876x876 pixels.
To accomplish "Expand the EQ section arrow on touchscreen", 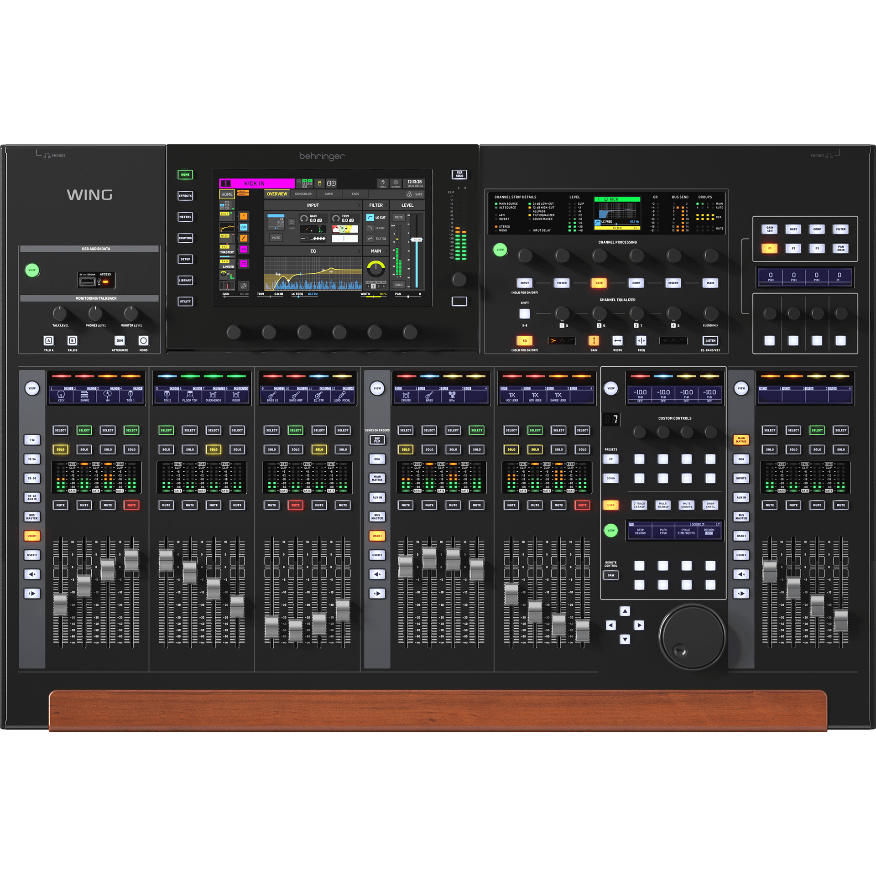I will pos(359,251).
